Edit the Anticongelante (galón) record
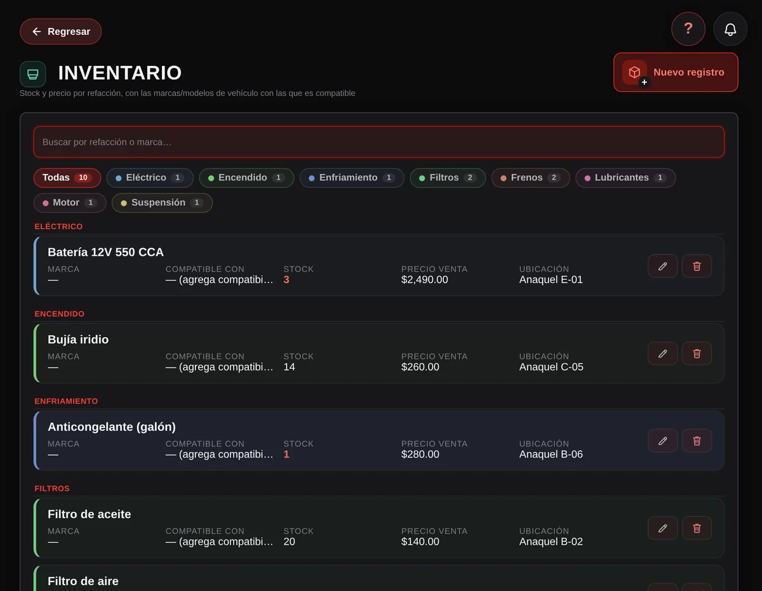The image size is (762, 591). pyautogui.click(x=663, y=441)
